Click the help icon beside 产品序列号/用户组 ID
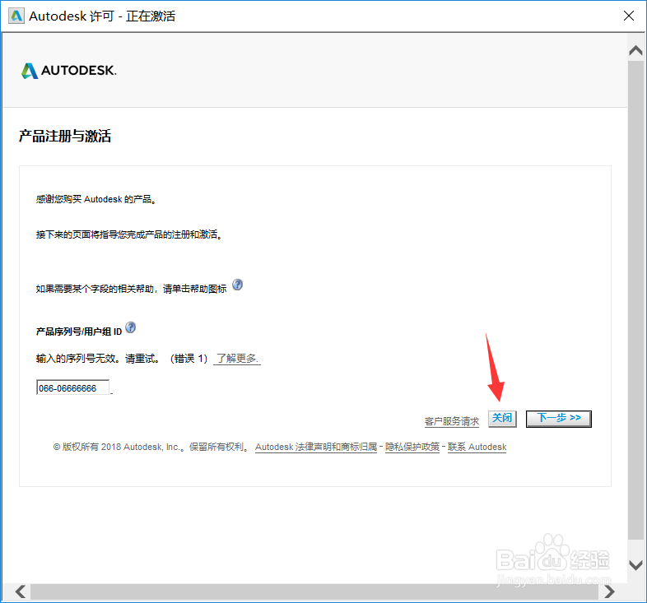647x603 pixels. coord(130,327)
